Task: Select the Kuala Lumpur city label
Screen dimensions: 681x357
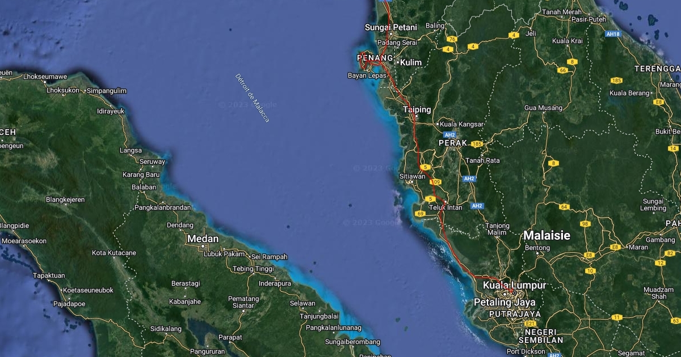Action: click(514, 285)
